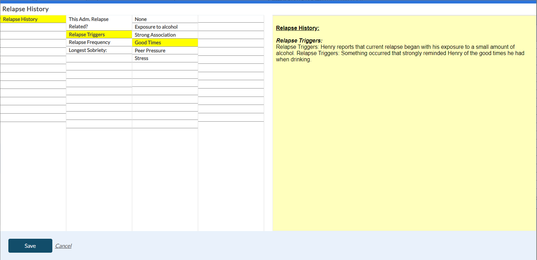Image resolution: width=537 pixels, height=260 pixels.
Task: Select 'Stress' as a relapse trigger
Action: (x=141, y=58)
